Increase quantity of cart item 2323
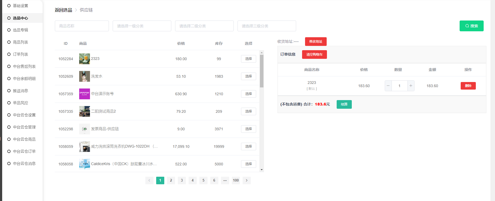The height and width of the screenshot is (201, 495). point(411,86)
